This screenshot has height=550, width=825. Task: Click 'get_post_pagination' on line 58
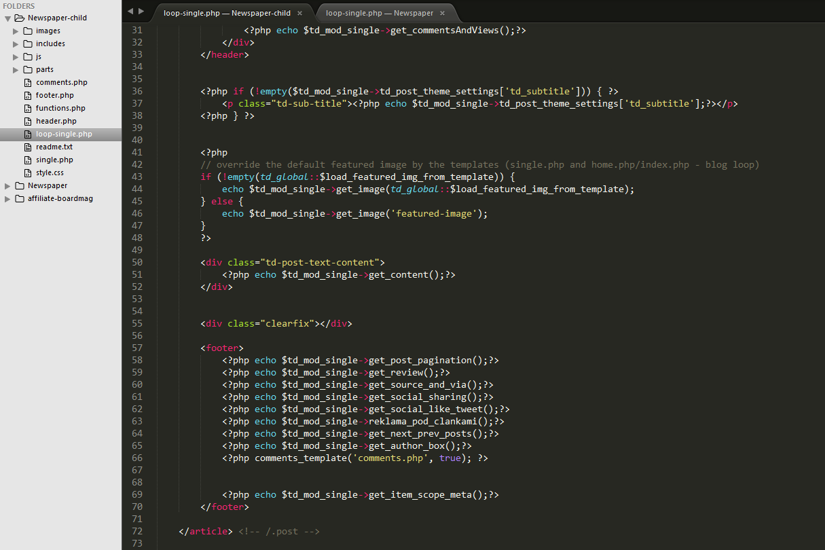pyautogui.click(x=420, y=361)
